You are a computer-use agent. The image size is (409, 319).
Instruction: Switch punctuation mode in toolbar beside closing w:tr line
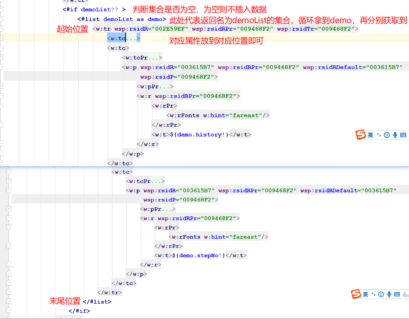(x=374, y=294)
